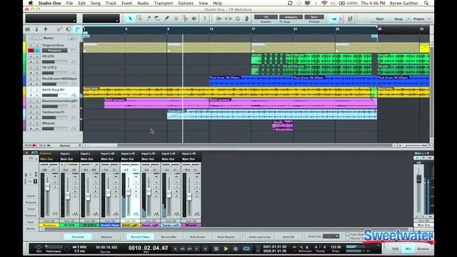Click the Record transport button
The width and height of the screenshot is (457, 257).
tap(236, 248)
